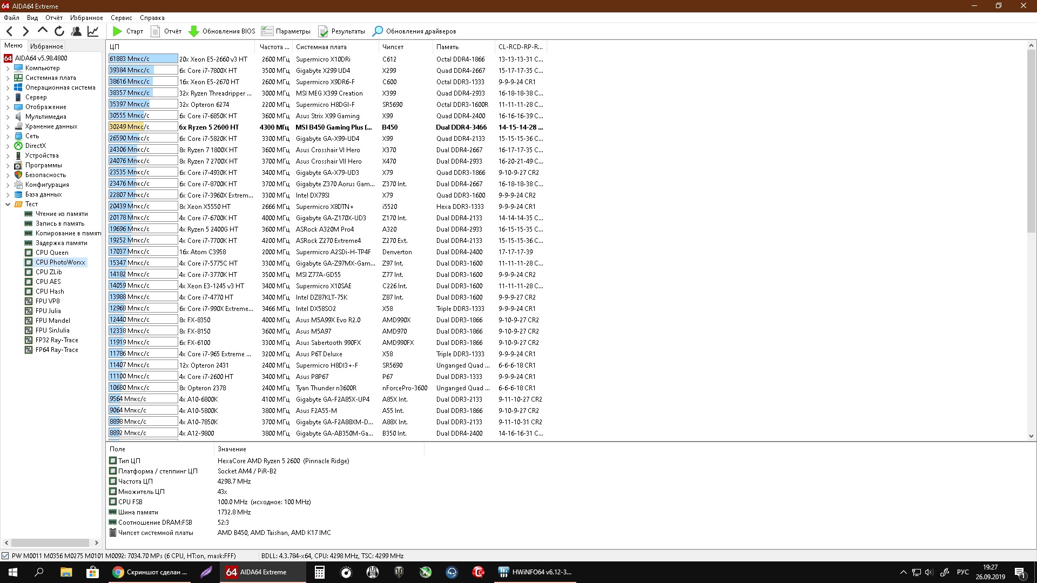This screenshot has height=583, width=1037.
Task: Switch to the Избранное tab
Action: 46,46
